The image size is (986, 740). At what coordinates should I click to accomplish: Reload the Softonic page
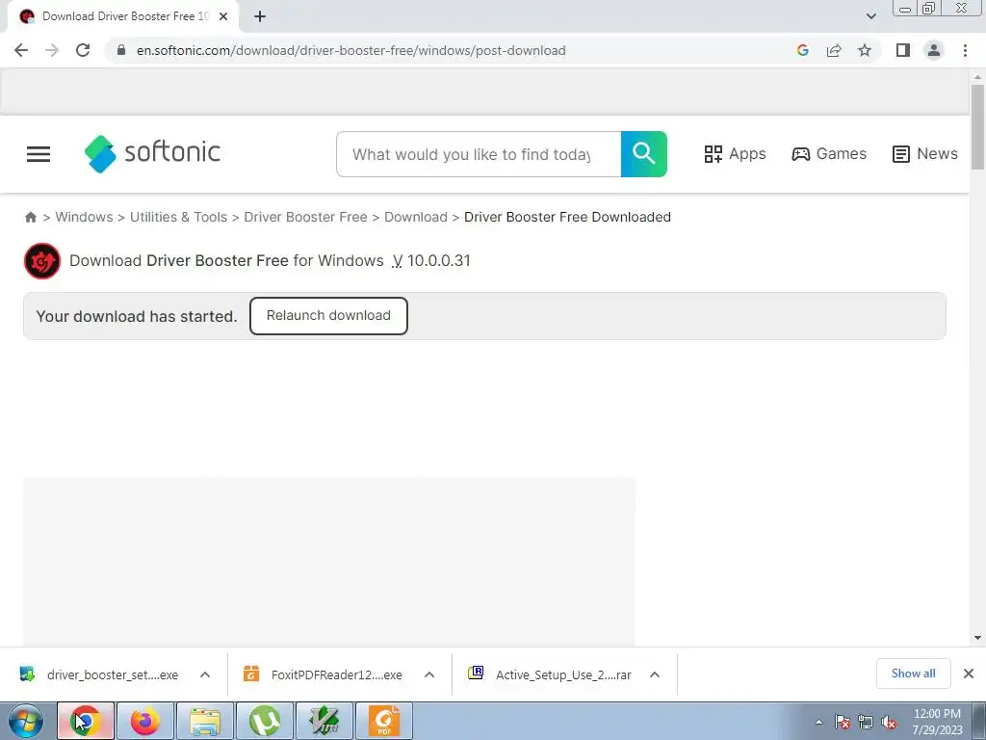click(83, 50)
